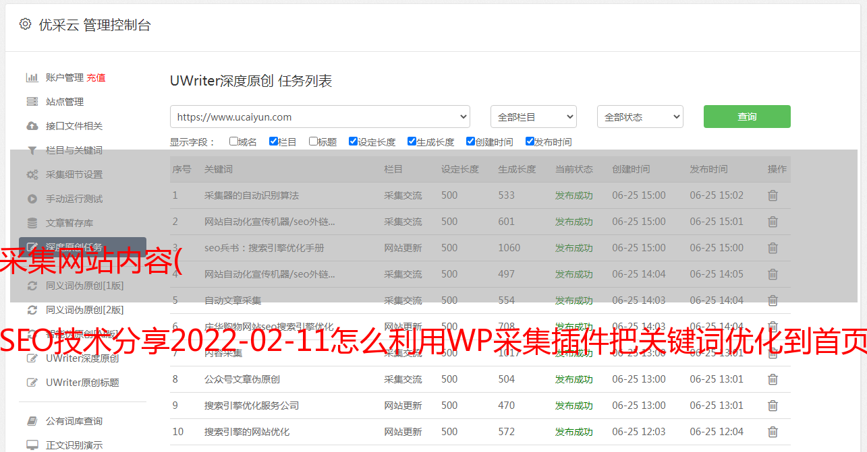
Task: Click the monitor icon for 正文识别演示
Action: coord(32,445)
